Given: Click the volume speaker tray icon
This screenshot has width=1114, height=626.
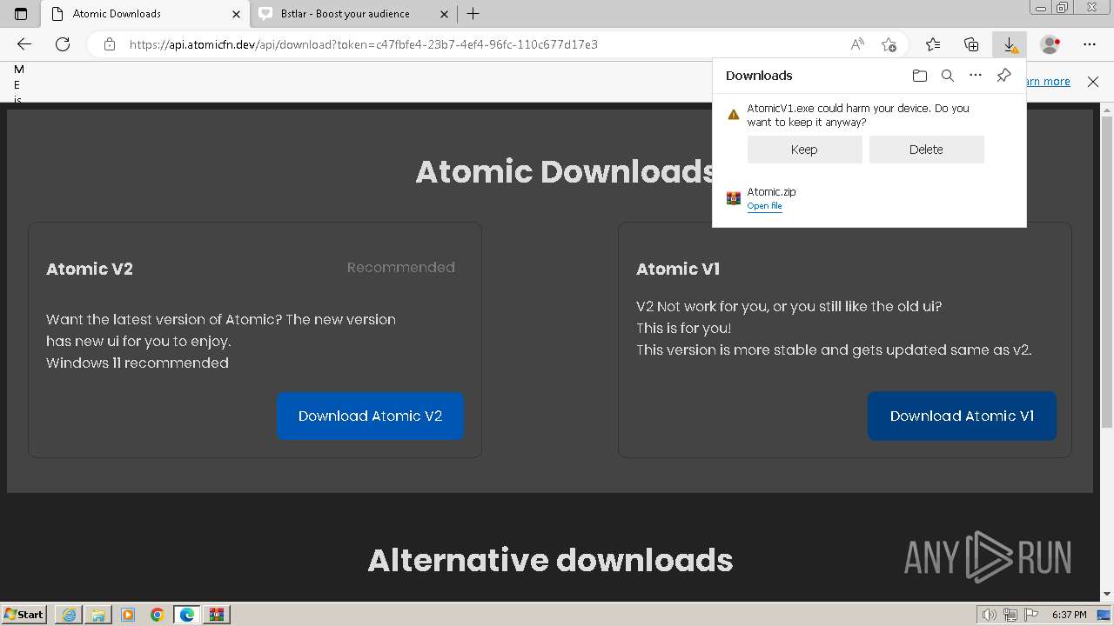Looking at the screenshot, I should [990, 615].
